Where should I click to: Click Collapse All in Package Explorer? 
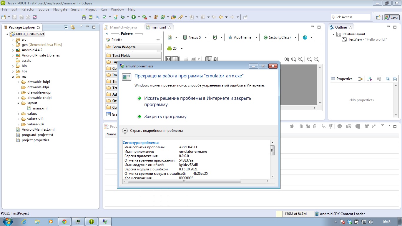(66, 27)
